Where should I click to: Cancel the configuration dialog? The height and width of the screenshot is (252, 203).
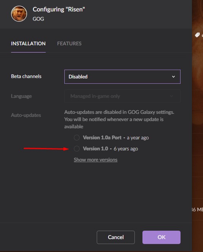pos(116,237)
